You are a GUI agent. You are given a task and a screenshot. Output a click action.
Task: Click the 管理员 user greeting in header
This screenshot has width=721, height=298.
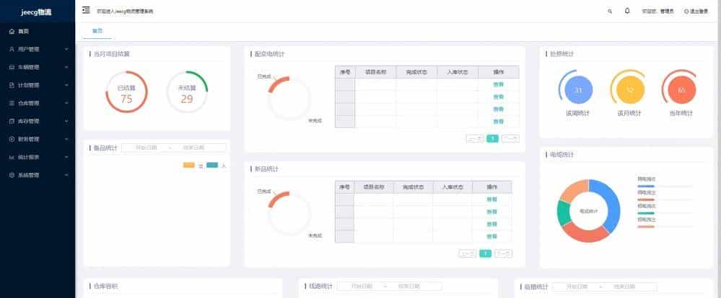(x=658, y=11)
